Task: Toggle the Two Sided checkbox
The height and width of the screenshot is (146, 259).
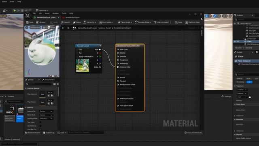Action: click(40, 122)
